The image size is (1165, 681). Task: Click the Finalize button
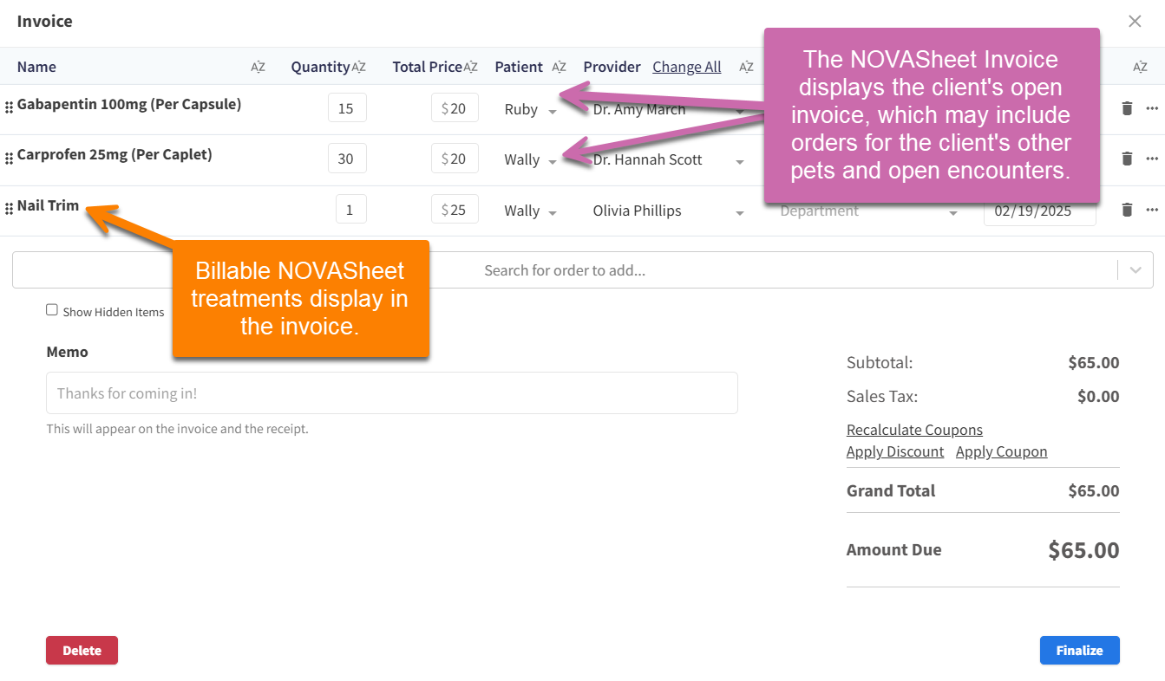click(x=1079, y=650)
